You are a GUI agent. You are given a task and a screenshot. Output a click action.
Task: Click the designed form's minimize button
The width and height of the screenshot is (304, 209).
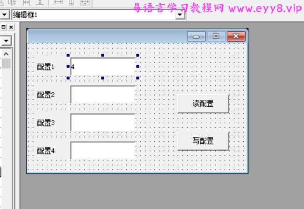196,36
